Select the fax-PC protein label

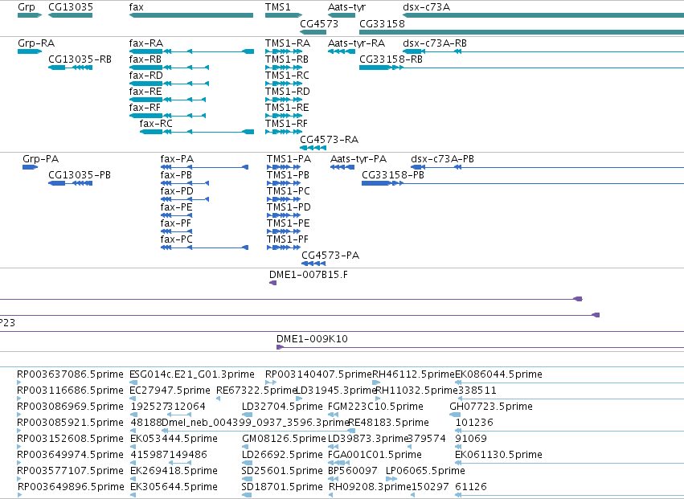click(x=176, y=239)
